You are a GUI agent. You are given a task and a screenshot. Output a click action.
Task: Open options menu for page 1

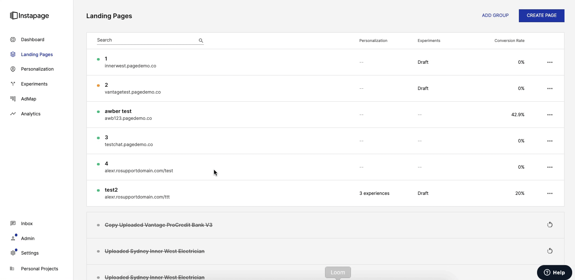550,63
